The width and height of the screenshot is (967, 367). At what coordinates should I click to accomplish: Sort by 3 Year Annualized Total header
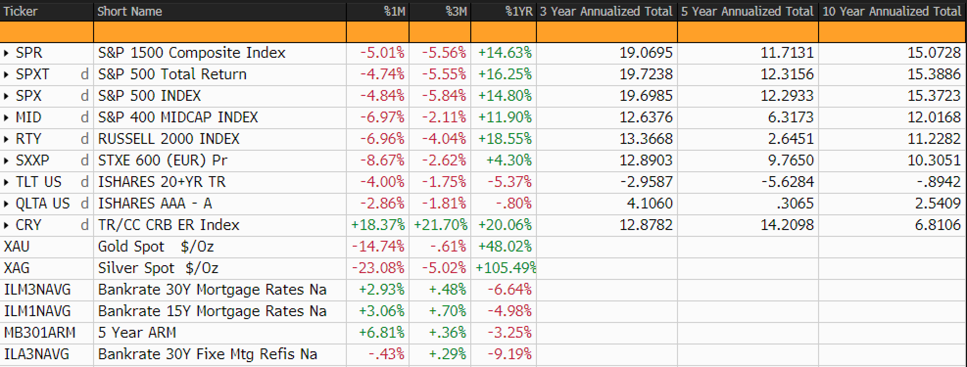(x=606, y=11)
